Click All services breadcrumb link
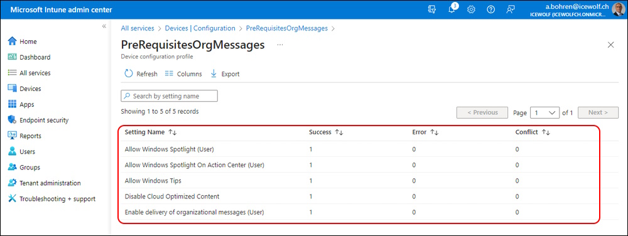 [138, 28]
